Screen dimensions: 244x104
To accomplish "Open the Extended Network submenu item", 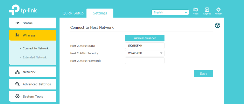I will pyautogui.click(x=35, y=57).
